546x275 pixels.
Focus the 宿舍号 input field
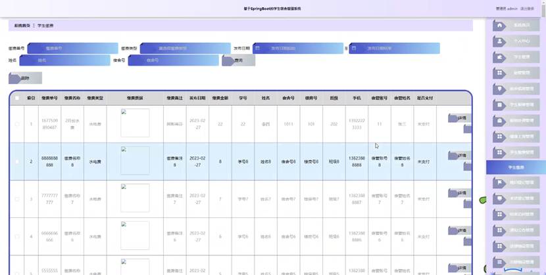tap(174, 60)
